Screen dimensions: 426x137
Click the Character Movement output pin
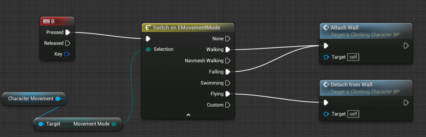pos(58,98)
